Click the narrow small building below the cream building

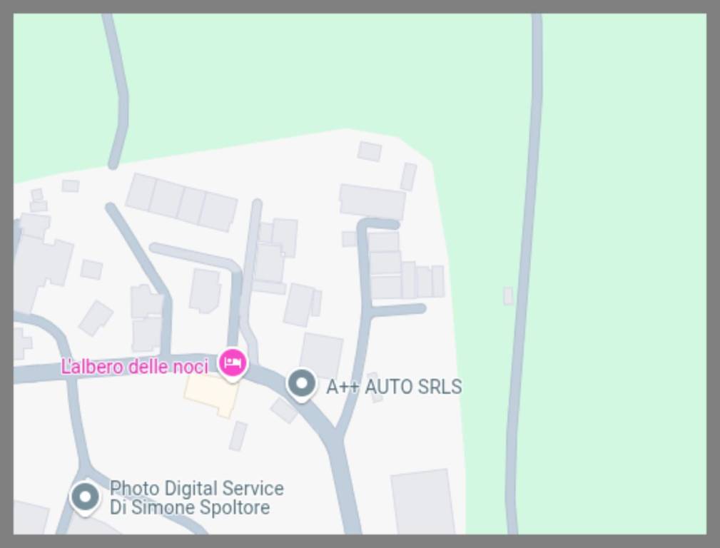point(238,437)
